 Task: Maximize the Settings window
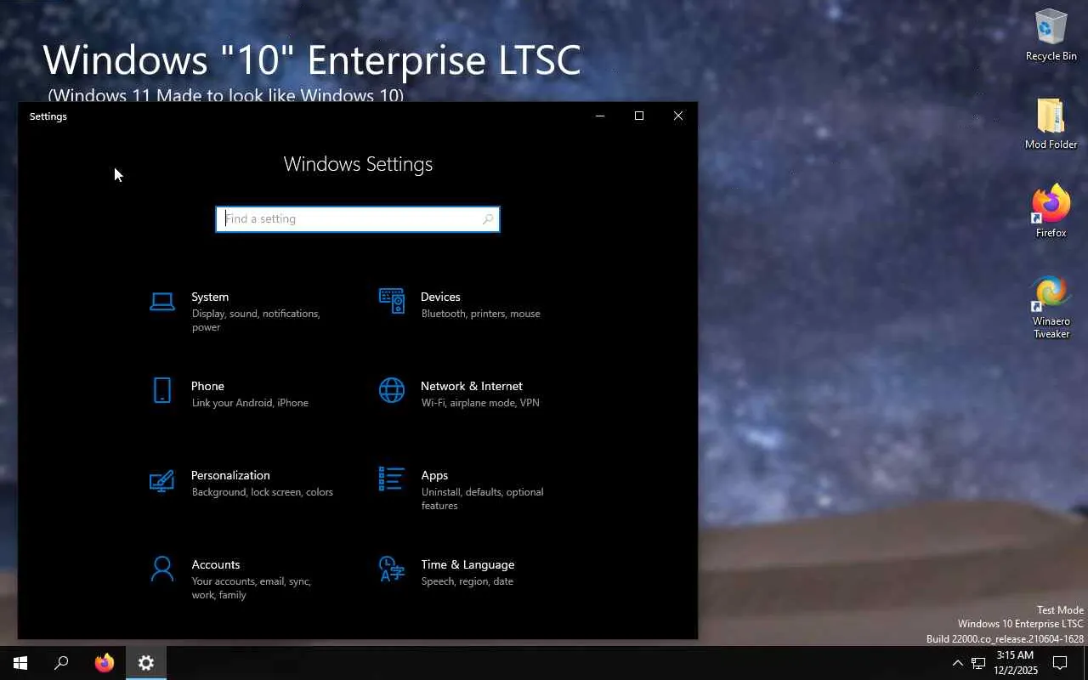pos(639,116)
